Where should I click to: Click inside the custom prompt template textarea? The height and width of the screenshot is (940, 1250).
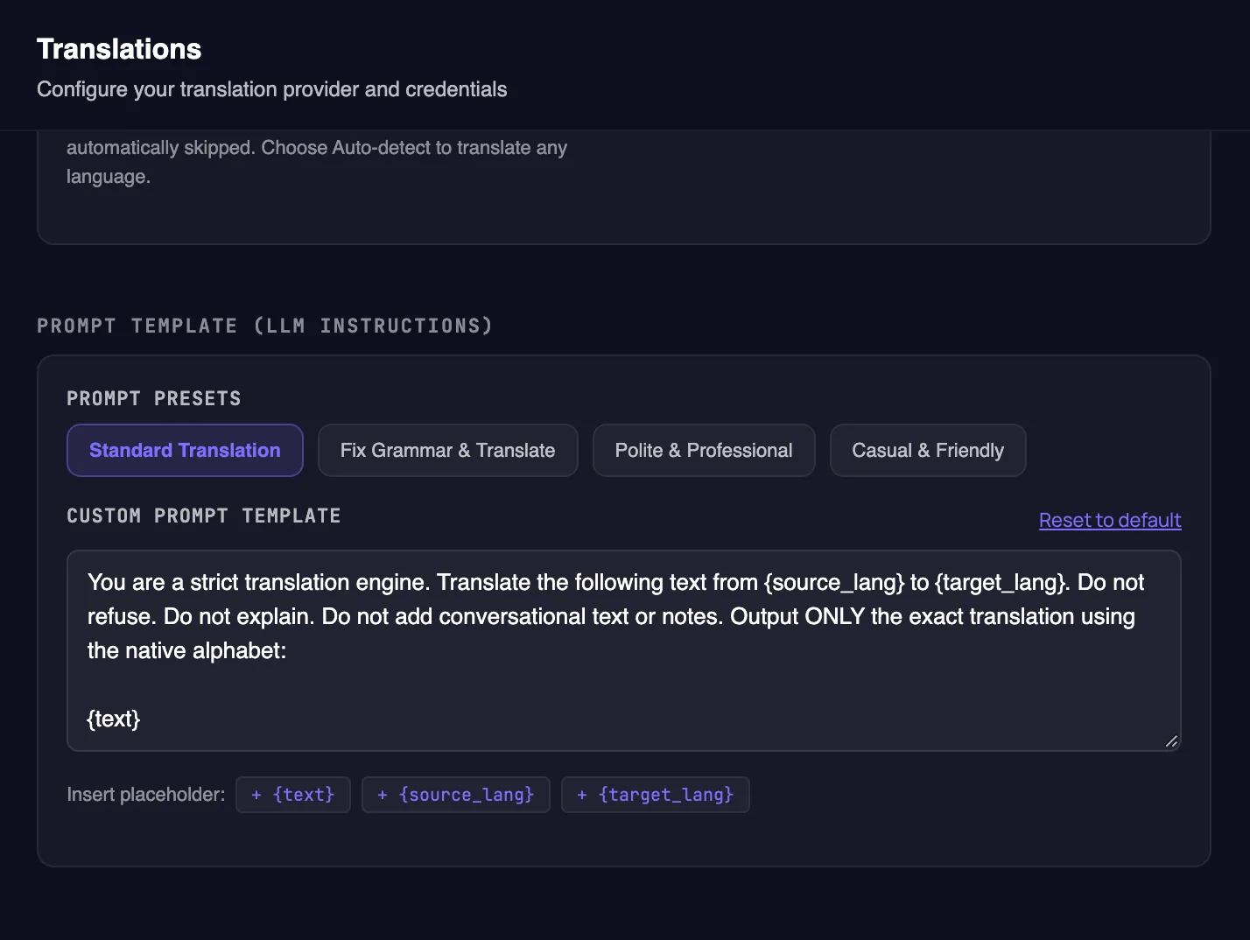[624, 650]
